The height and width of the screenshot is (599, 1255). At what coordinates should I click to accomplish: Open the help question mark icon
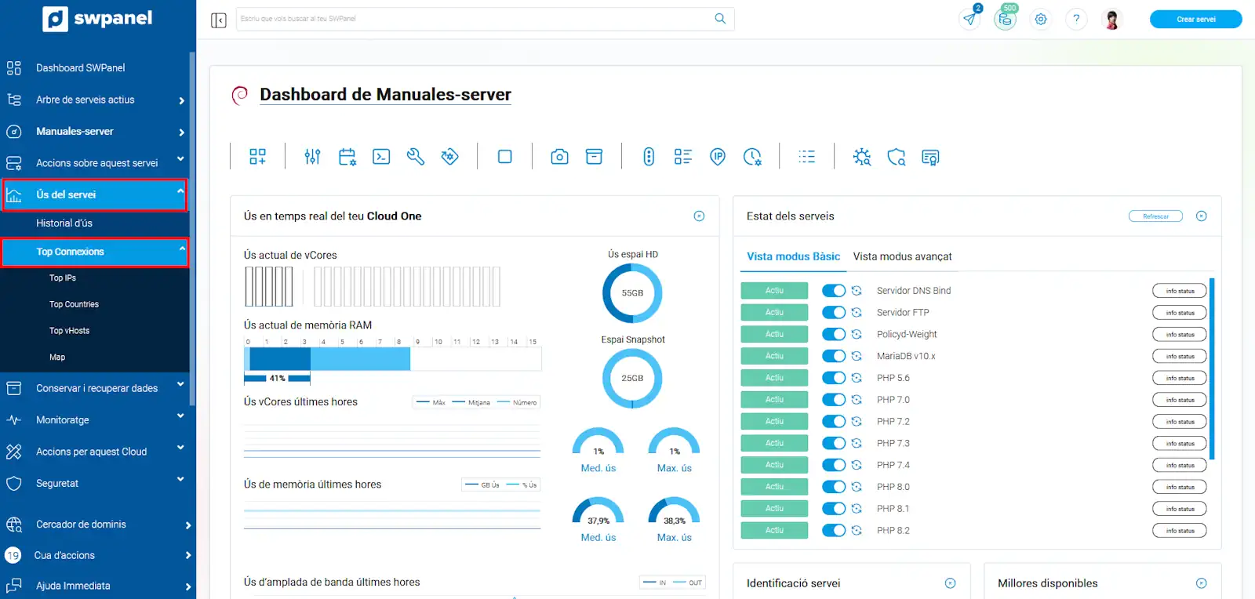[1076, 20]
